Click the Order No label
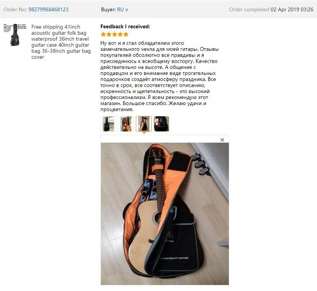The image size is (317, 291). pyautogui.click(x=15, y=9)
